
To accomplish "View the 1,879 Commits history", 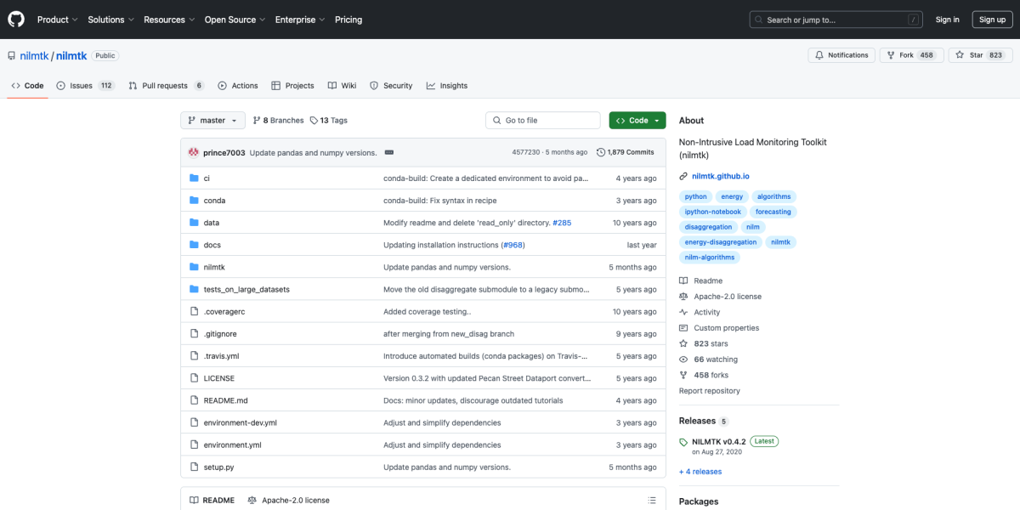I will pos(626,153).
